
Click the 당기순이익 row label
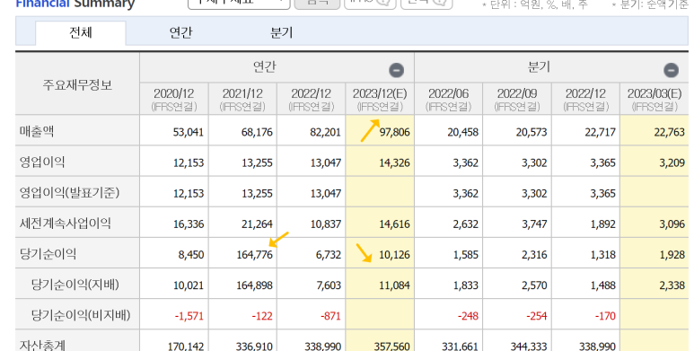coord(48,254)
